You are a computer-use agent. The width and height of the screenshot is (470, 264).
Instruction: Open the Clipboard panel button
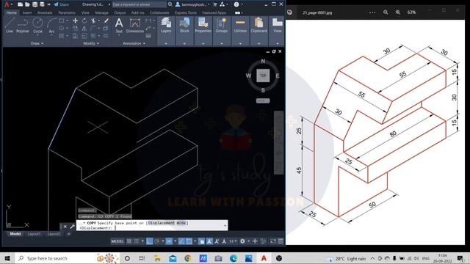coord(258,25)
